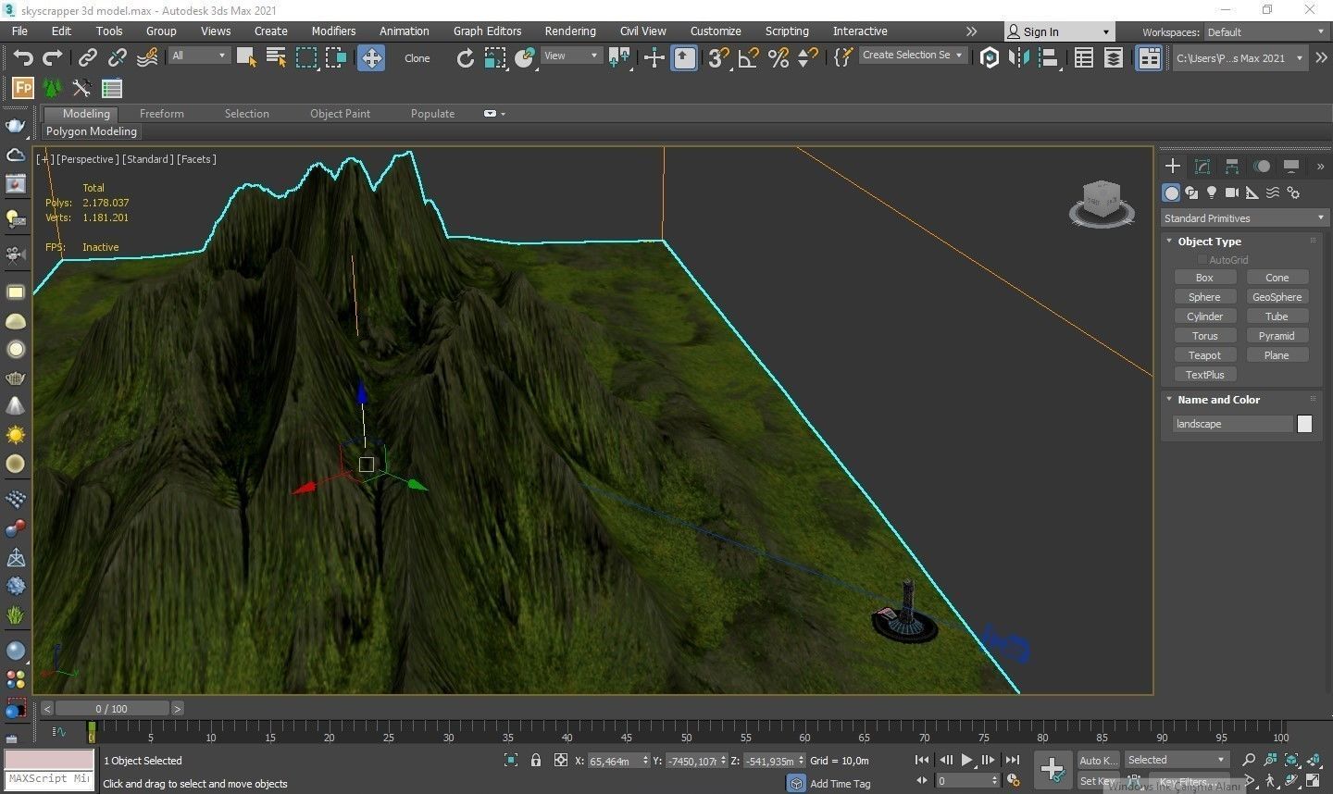Open Edit Named Selection Sets
The width and height of the screenshot is (1333, 794).
842,57
